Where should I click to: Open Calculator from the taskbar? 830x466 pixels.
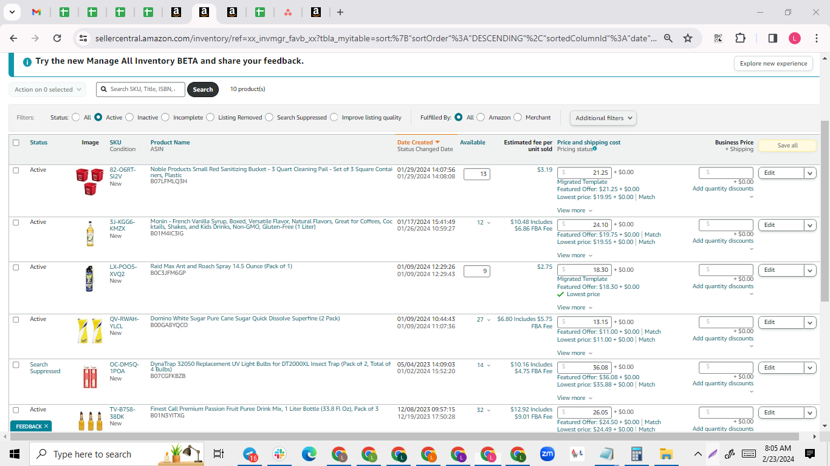click(x=637, y=454)
